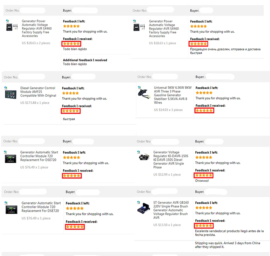Click "Feedback I left" stars for AMF25 order
Screen dimensions: 270x256
pos(70,93)
